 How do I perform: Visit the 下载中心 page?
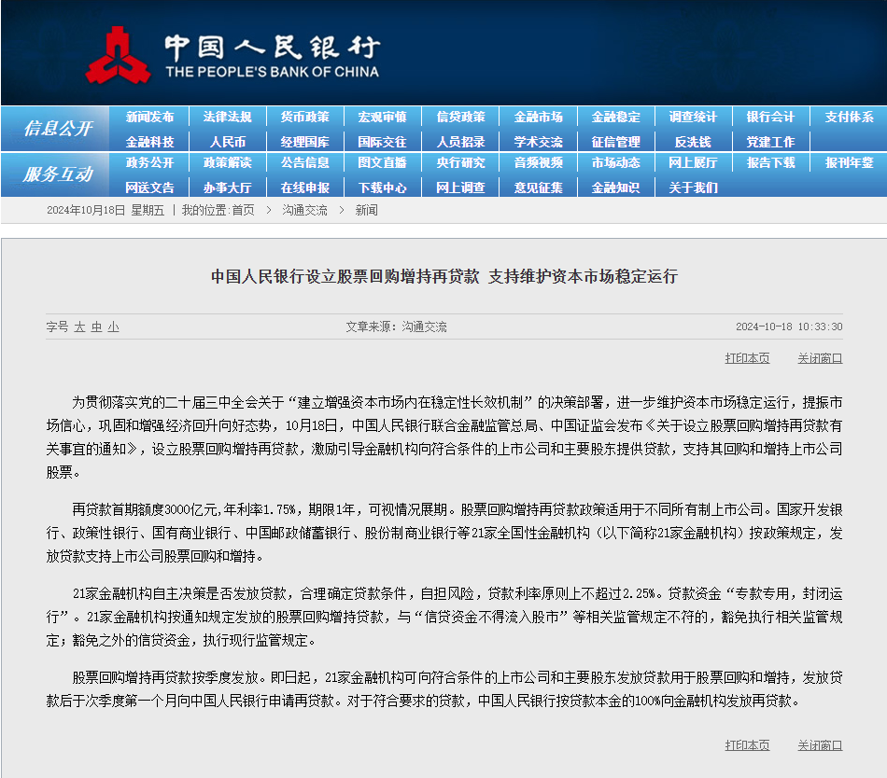click(382, 188)
